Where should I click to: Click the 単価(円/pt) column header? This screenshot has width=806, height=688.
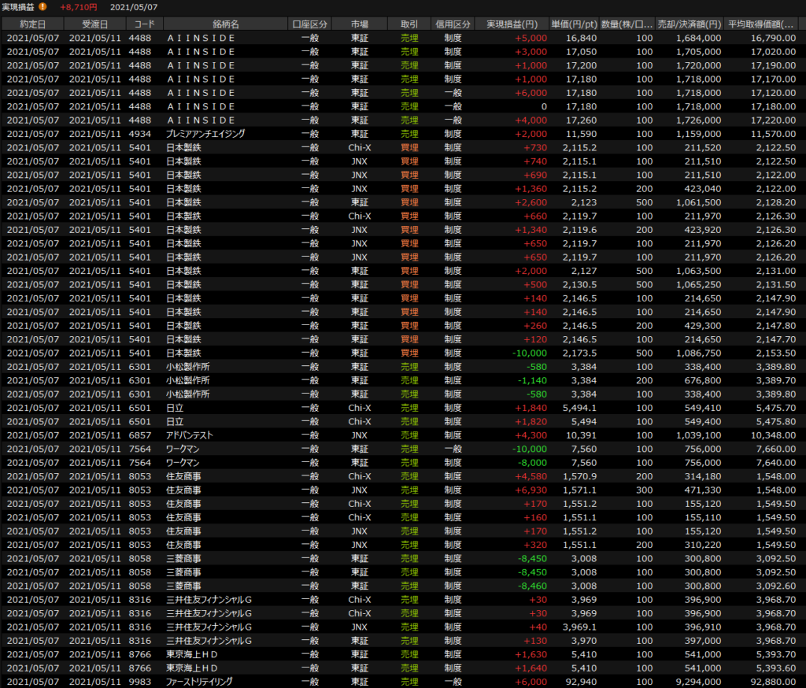[x=575, y=24]
